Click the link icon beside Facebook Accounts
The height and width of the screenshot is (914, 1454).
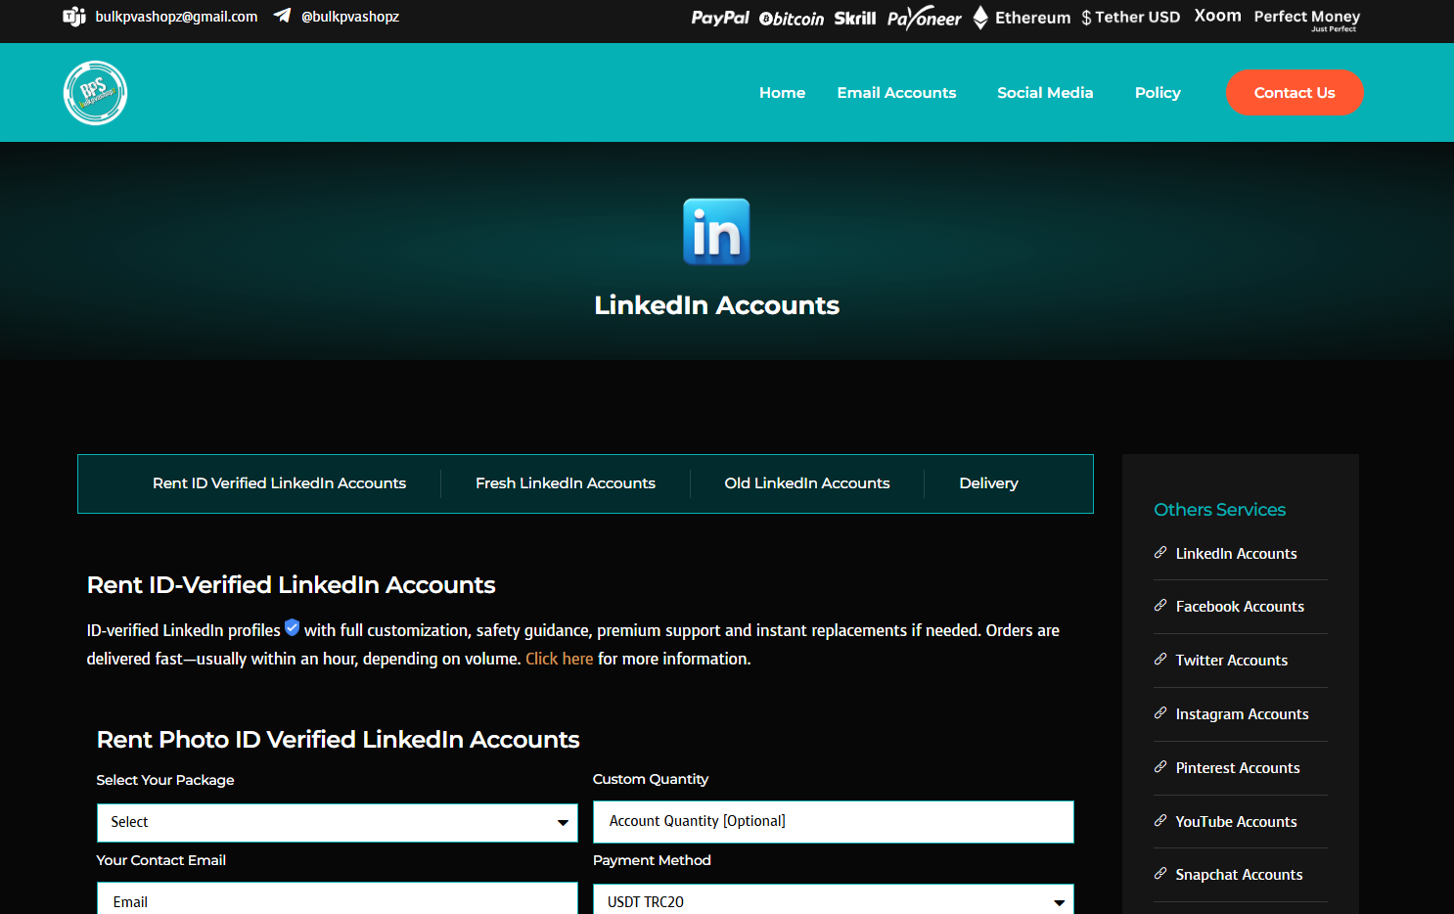pos(1160,606)
